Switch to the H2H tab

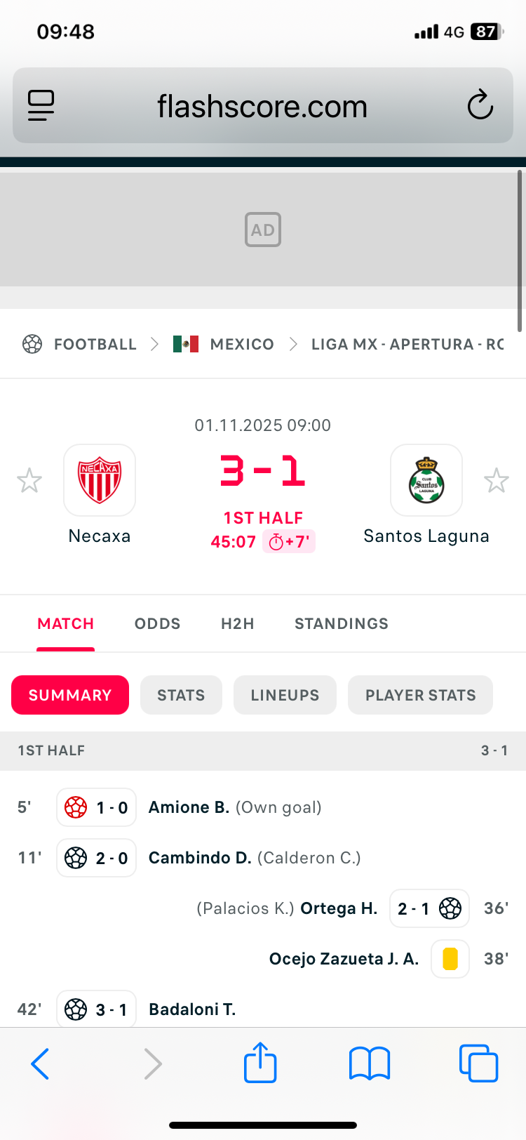(x=238, y=623)
